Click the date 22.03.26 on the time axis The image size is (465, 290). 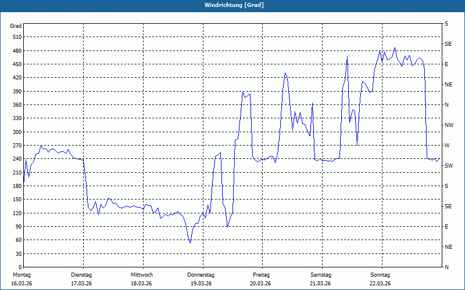[380, 283]
